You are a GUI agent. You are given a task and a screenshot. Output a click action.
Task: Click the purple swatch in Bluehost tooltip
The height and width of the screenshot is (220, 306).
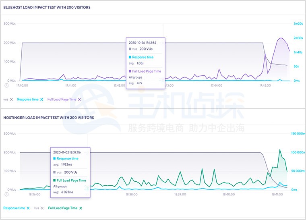(130, 71)
